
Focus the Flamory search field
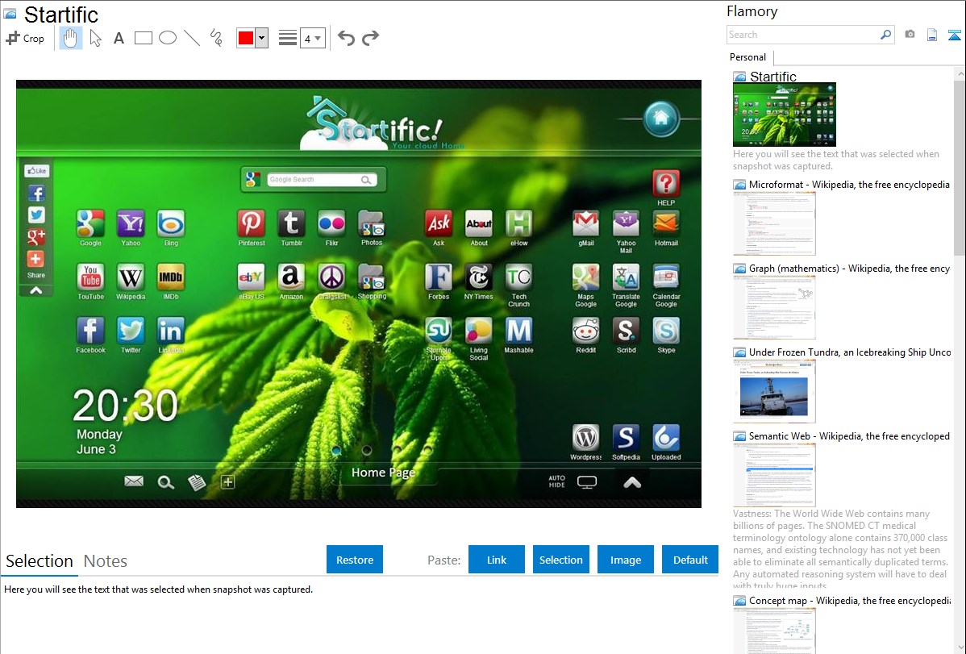[802, 35]
